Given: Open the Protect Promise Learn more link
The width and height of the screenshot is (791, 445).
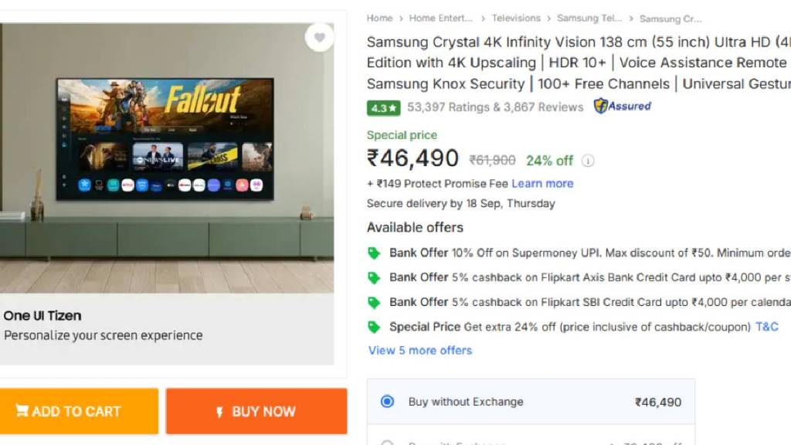Looking at the screenshot, I should (x=542, y=183).
